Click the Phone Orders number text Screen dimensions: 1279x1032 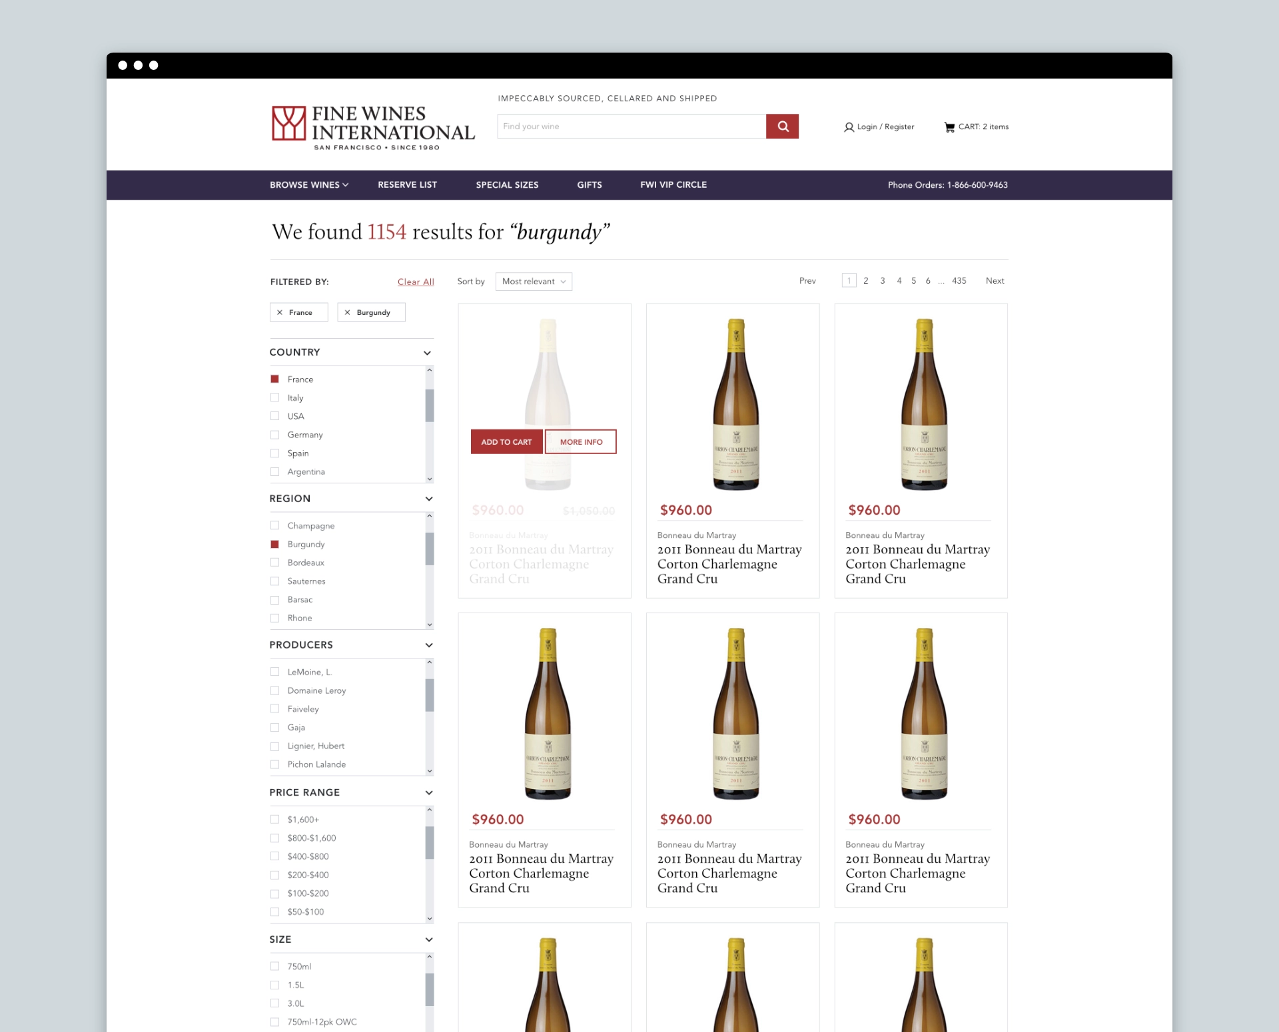[947, 185]
